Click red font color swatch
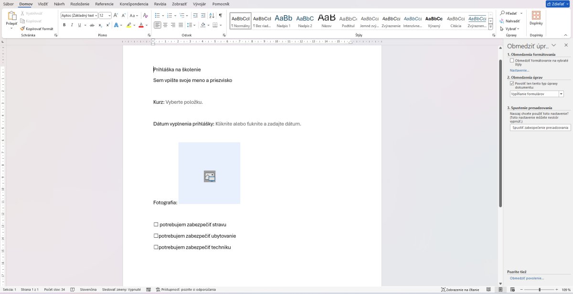573x294 pixels. (141, 25)
